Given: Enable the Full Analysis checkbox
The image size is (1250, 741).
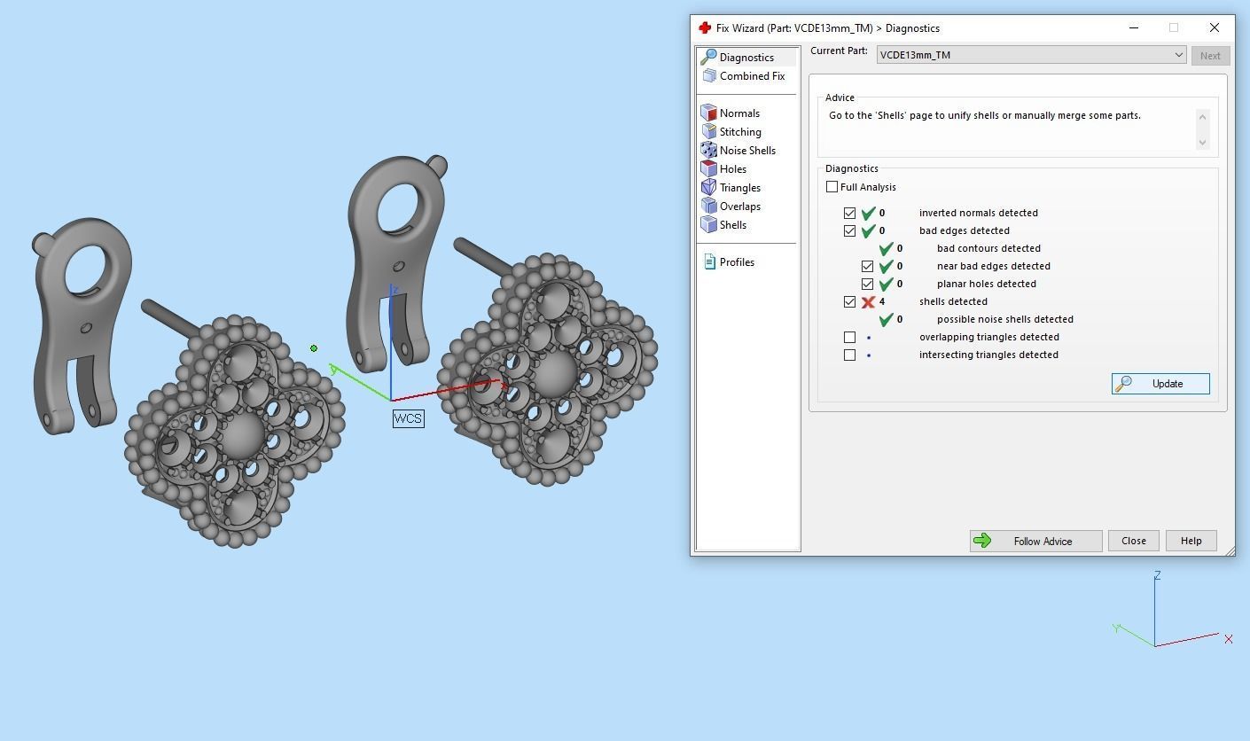Looking at the screenshot, I should 832,187.
